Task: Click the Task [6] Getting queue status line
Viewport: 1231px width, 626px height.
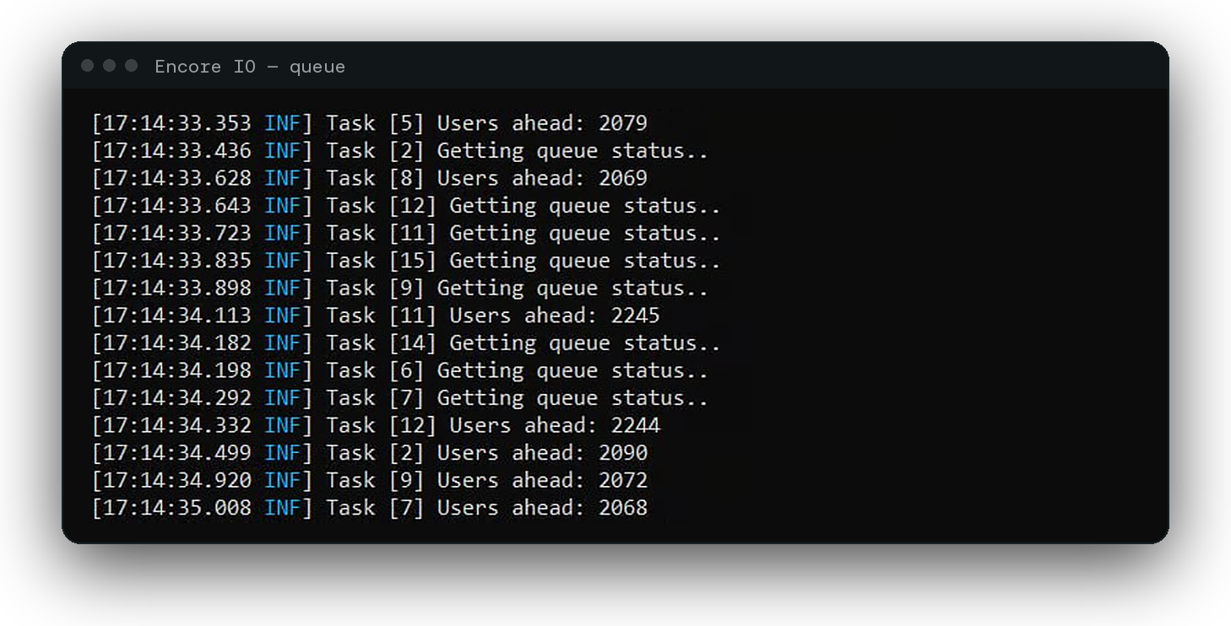Action: click(x=400, y=370)
